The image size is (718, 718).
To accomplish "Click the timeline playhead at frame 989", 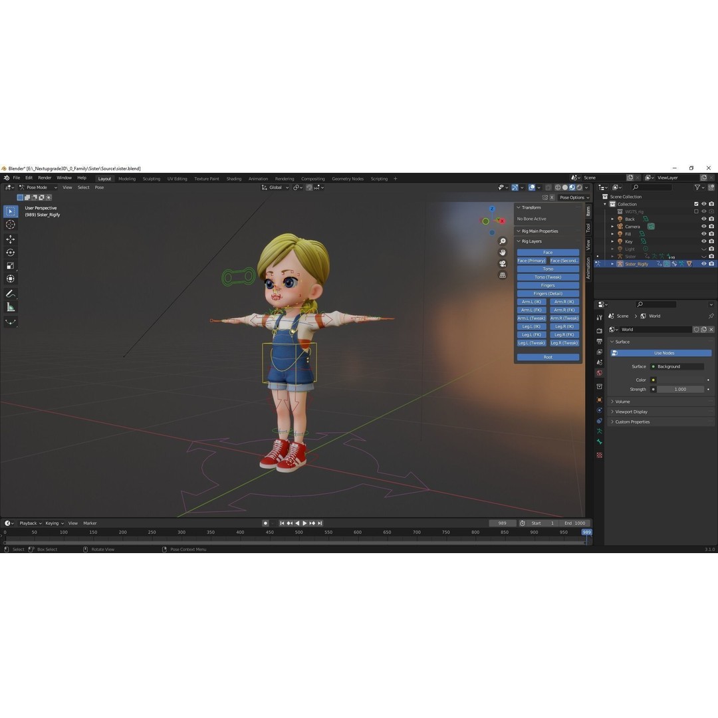I will [586, 532].
